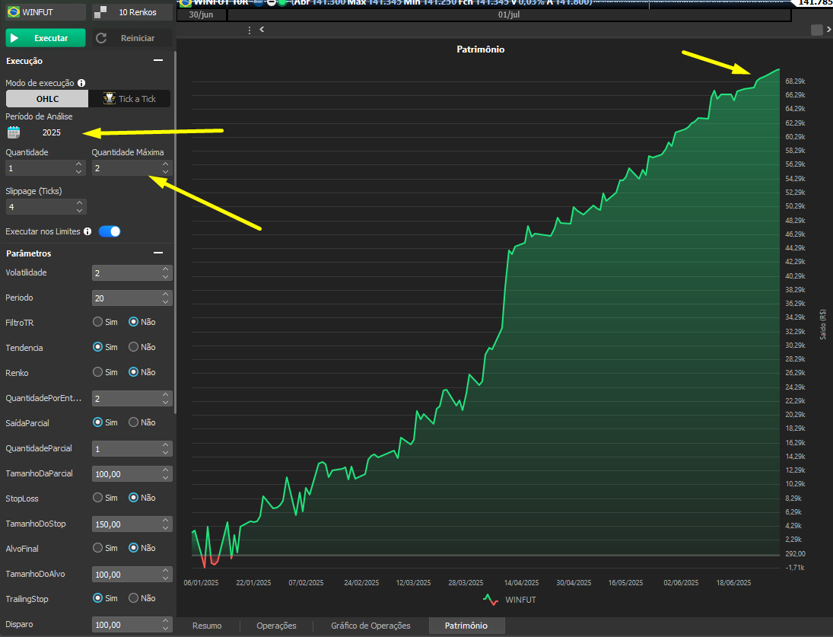The image size is (833, 637).
Task: Set Renko parameter to Sim
Action: (97, 372)
